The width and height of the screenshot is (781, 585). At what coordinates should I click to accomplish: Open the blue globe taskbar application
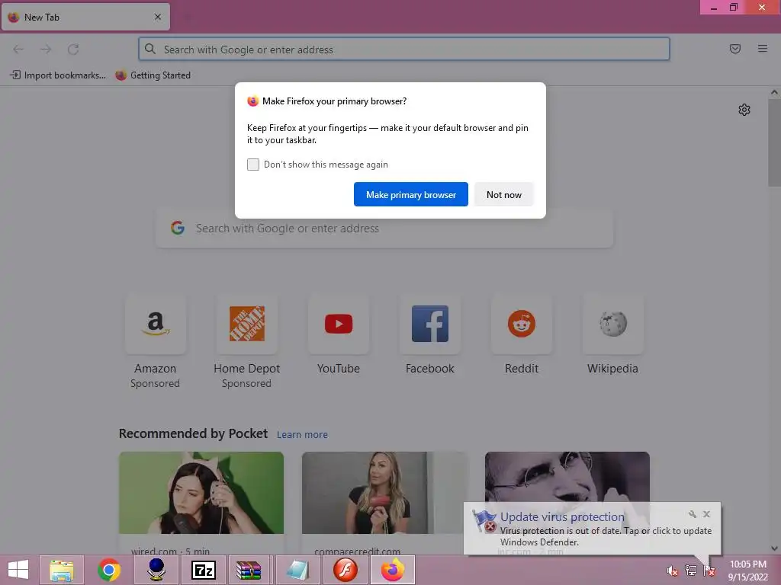pos(156,570)
